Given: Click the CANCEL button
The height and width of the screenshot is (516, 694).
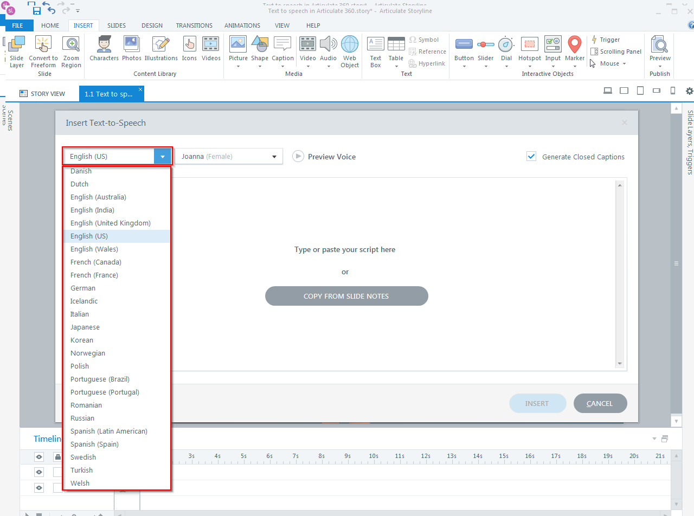Looking at the screenshot, I should click(600, 403).
